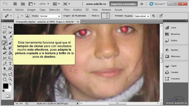Select the Brush tool
This screenshot has height=106, width=189.
click(10, 43)
